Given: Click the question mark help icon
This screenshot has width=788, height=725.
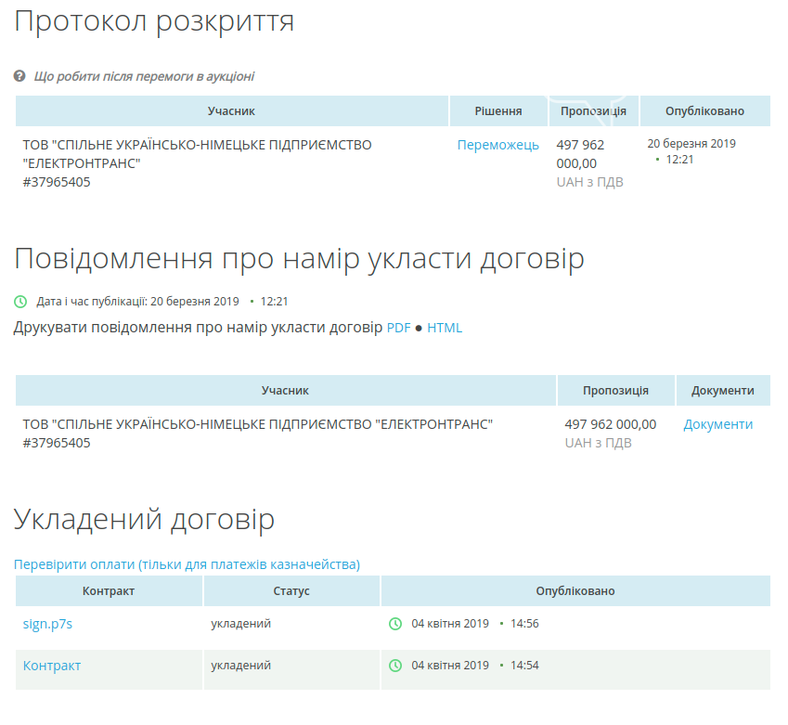Looking at the screenshot, I should point(19,76).
